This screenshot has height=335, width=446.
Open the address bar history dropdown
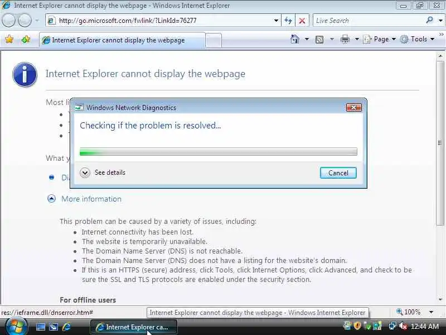pos(276,21)
